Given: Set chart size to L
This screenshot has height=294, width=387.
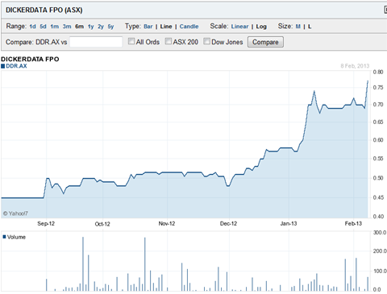Looking at the screenshot, I should 310,27.
